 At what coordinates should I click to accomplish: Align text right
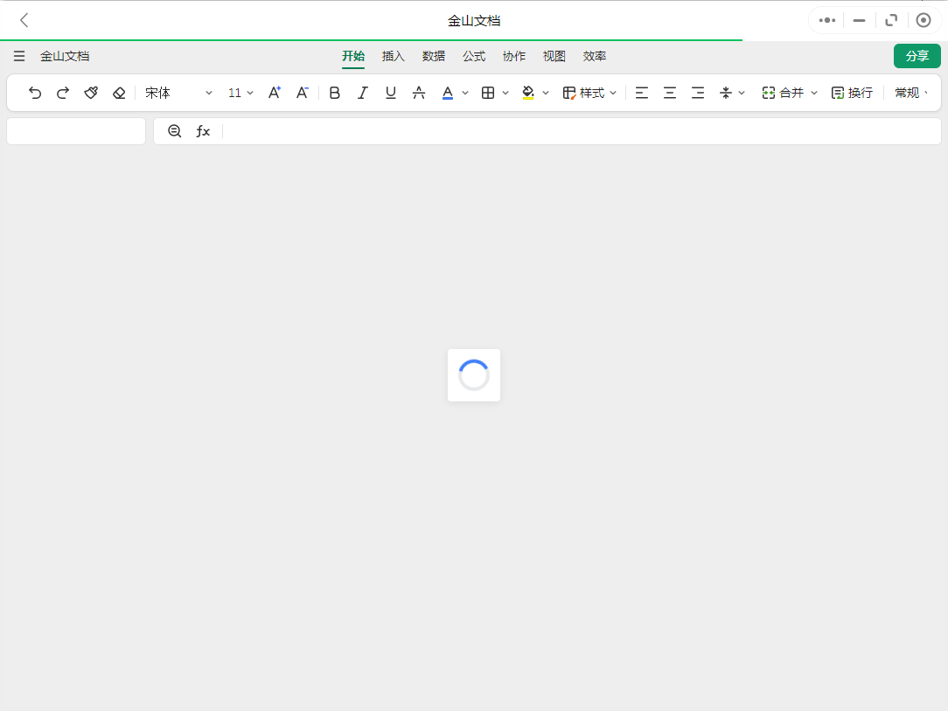pos(698,93)
